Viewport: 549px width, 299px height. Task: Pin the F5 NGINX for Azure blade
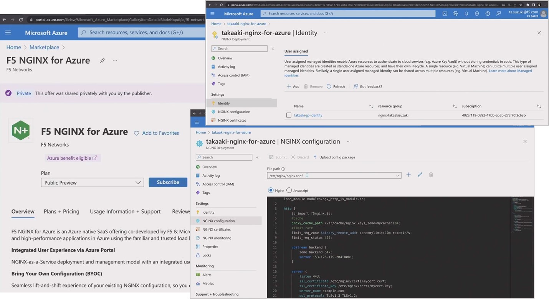pos(102,60)
